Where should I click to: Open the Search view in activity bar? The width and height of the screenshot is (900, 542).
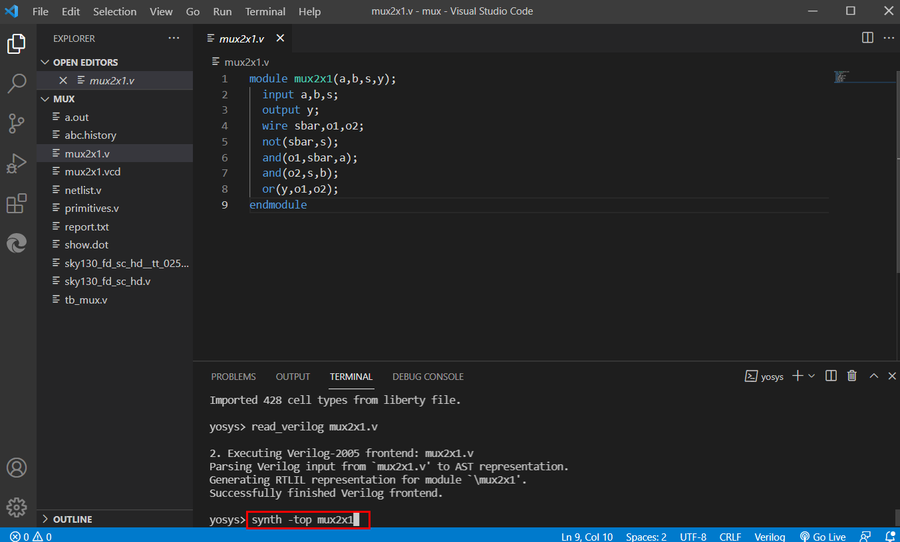pos(17,84)
